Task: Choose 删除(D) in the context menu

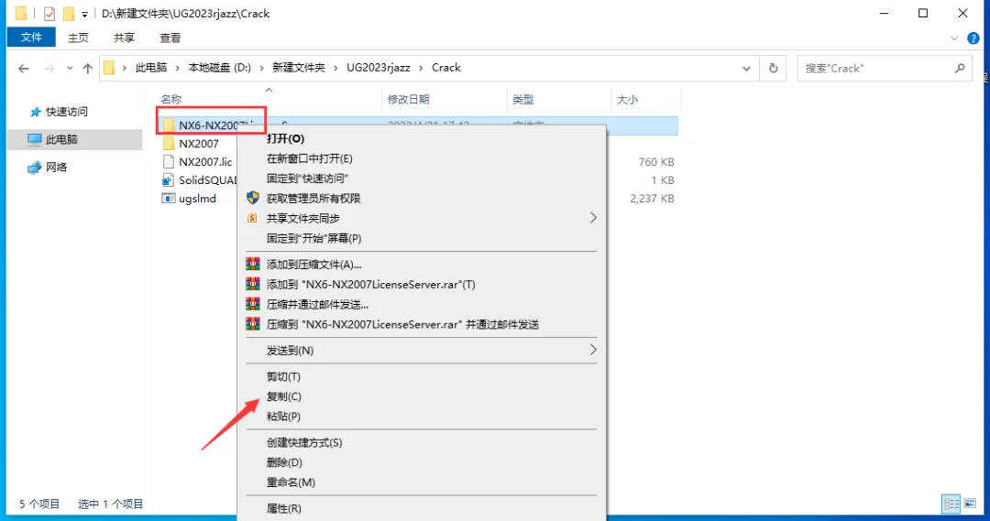Action: tap(421, 462)
